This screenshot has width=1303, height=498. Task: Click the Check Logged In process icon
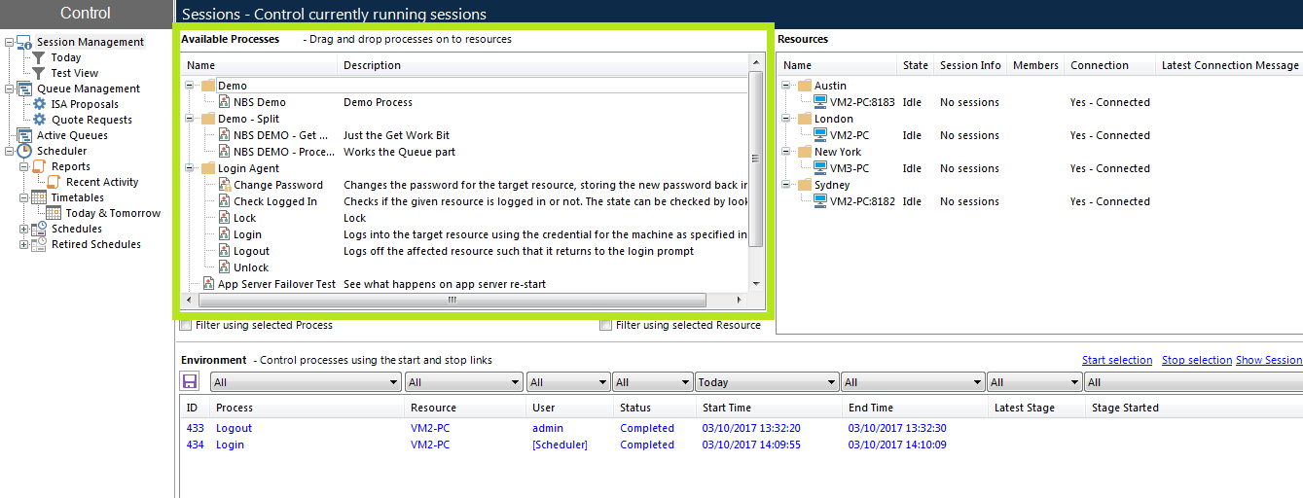pos(225,201)
